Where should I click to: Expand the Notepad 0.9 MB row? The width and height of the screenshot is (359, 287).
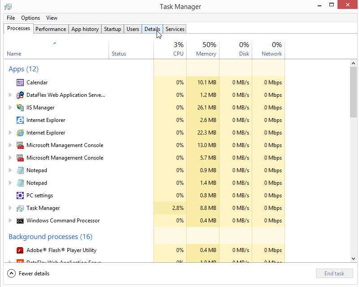[x=10, y=170]
